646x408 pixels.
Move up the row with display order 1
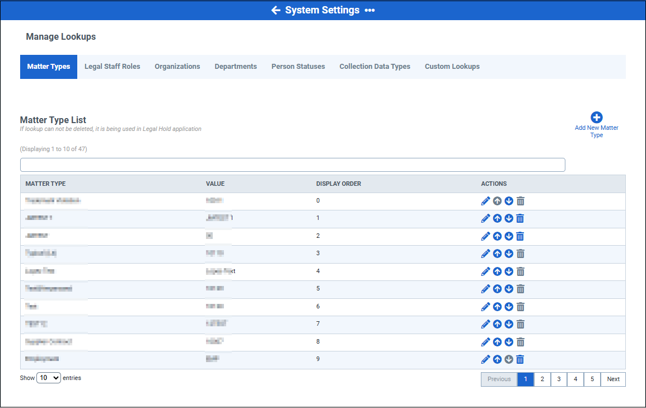click(x=497, y=219)
